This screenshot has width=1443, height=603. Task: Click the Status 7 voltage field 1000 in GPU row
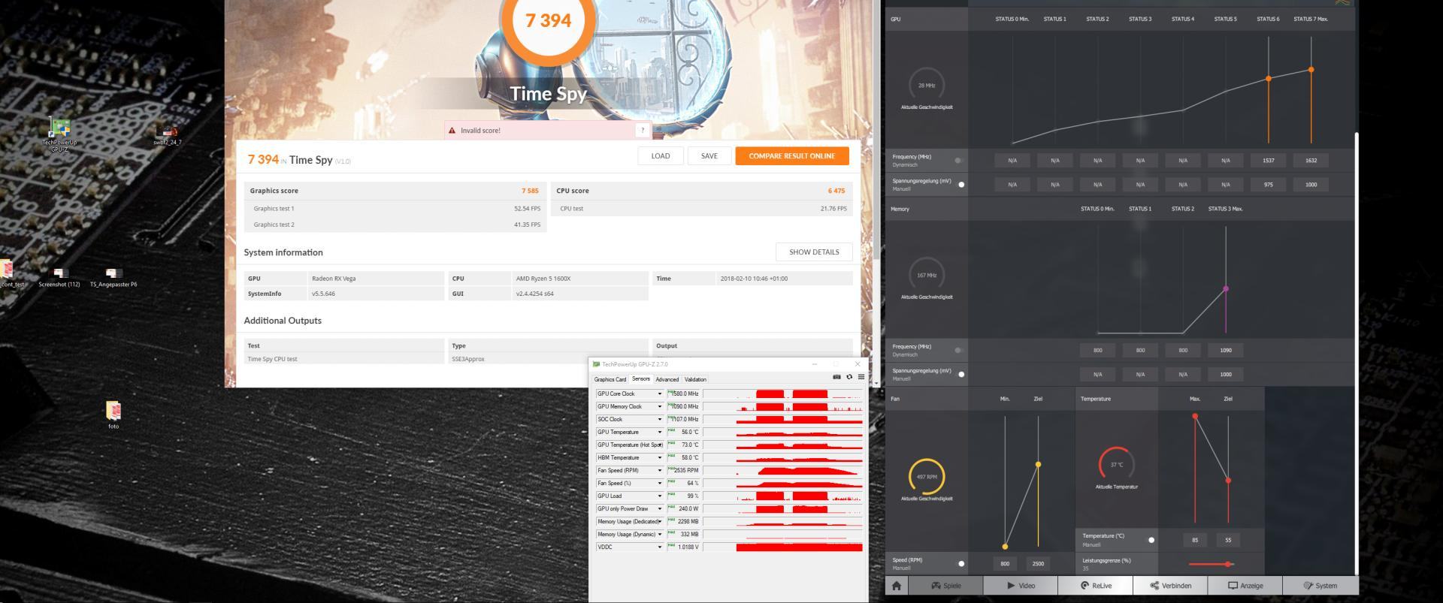[1311, 185]
